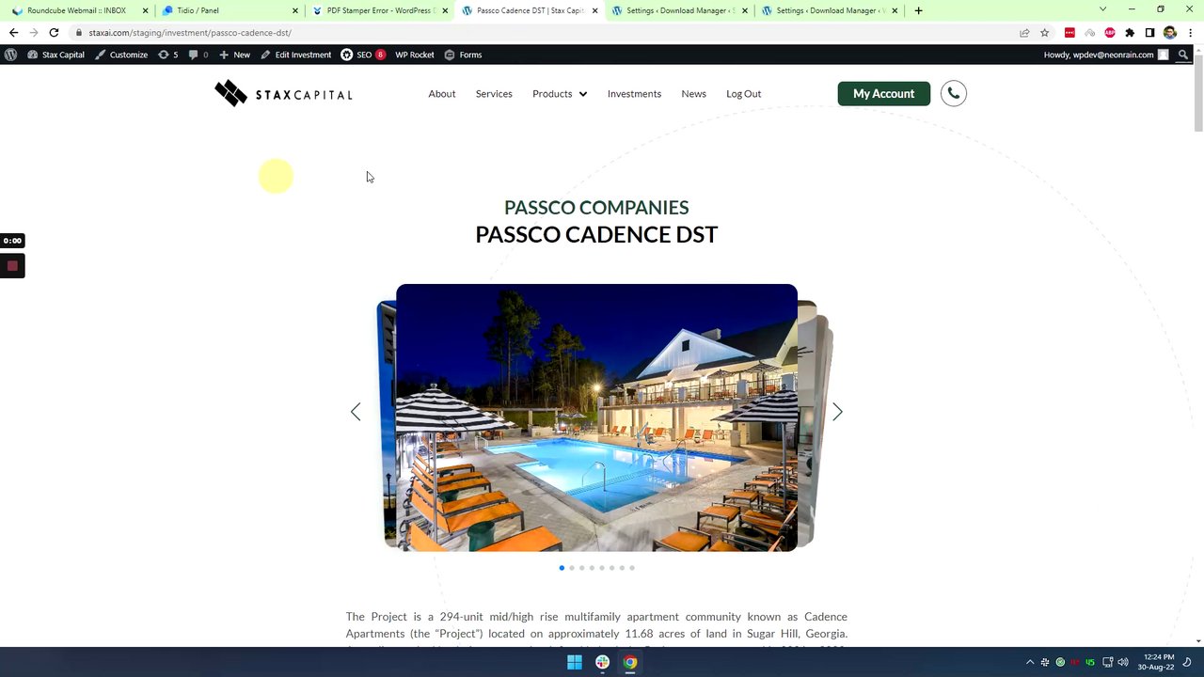Click the round phone call icon
This screenshot has height=677, width=1204.
click(x=953, y=93)
